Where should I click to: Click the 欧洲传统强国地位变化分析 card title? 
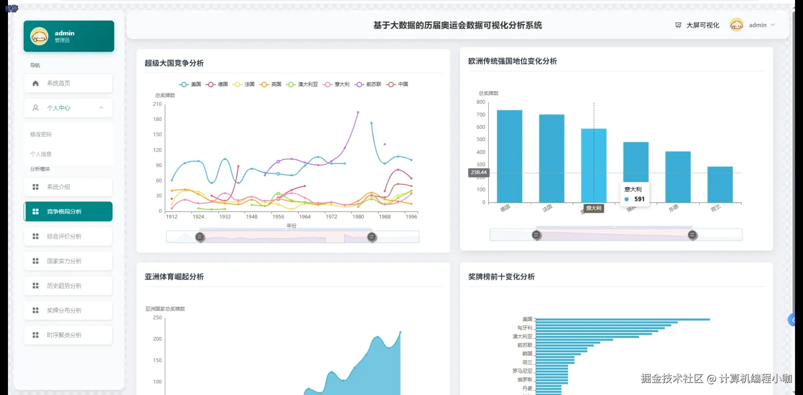[512, 61]
